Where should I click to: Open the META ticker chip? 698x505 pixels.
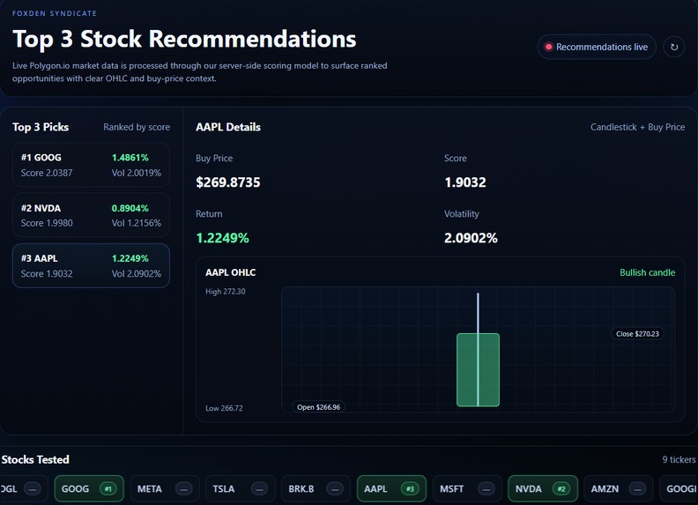coord(165,488)
